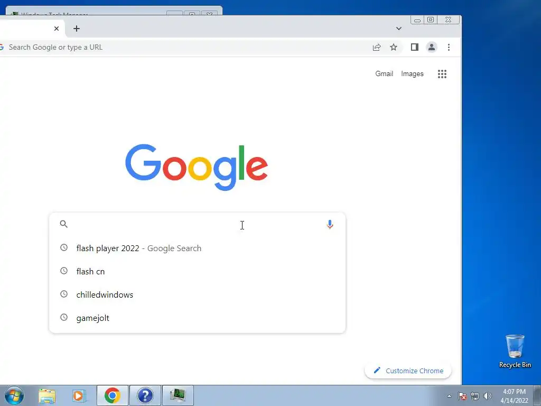Open the Windows Start menu

click(14, 395)
